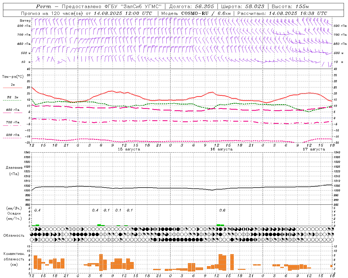Click the "15 августа" date label

coord(129,149)
